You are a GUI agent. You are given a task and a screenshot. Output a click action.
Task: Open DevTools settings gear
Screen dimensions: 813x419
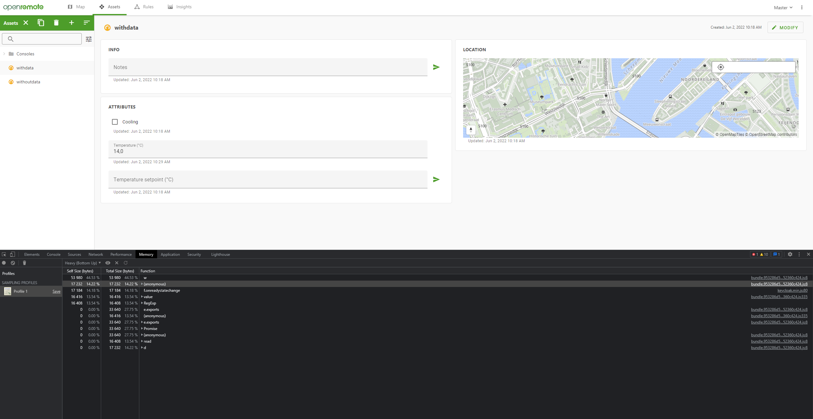[790, 254]
